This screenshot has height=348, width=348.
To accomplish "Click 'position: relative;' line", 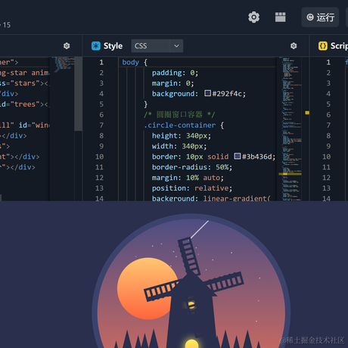I will 192,188.
